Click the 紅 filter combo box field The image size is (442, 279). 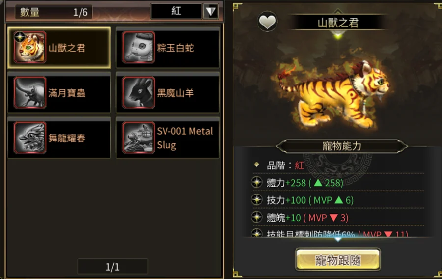pyautogui.click(x=176, y=11)
